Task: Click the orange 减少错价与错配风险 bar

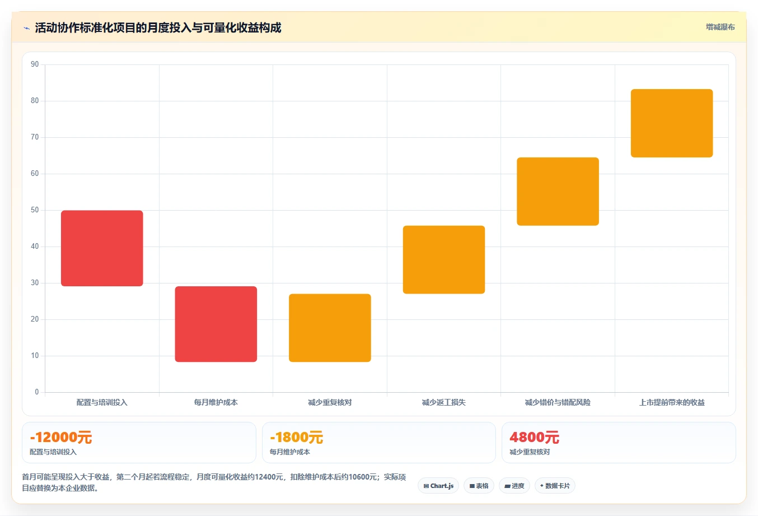Action: click(x=558, y=192)
